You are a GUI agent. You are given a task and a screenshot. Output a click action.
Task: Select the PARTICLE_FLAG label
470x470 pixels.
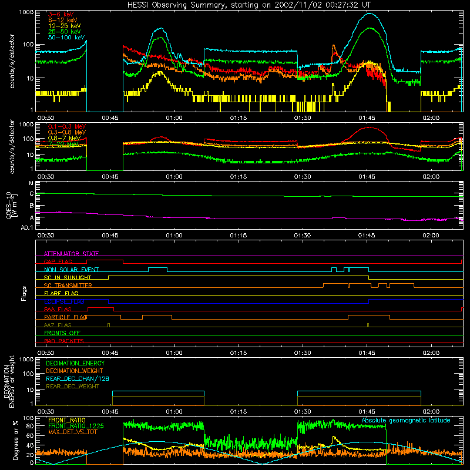[x=66, y=317]
